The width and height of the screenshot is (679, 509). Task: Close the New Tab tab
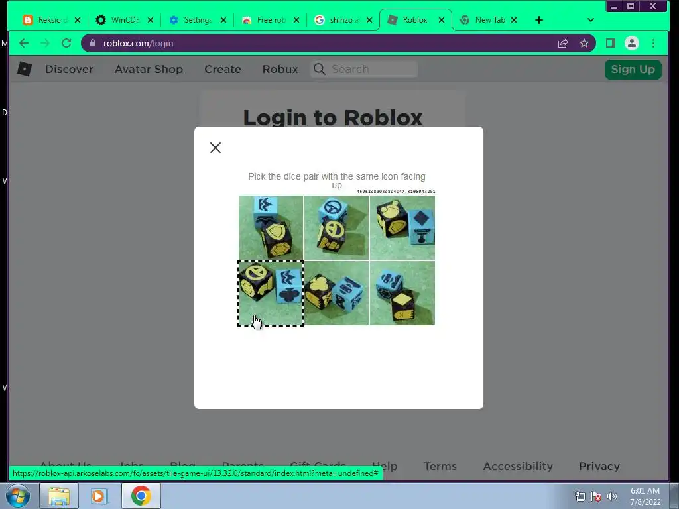pos(514,20)
